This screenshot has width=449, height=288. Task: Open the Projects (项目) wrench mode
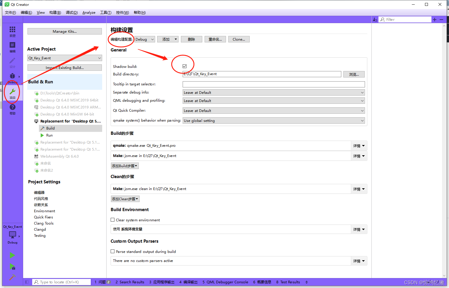pyautogui.click(x=12, y=94)
